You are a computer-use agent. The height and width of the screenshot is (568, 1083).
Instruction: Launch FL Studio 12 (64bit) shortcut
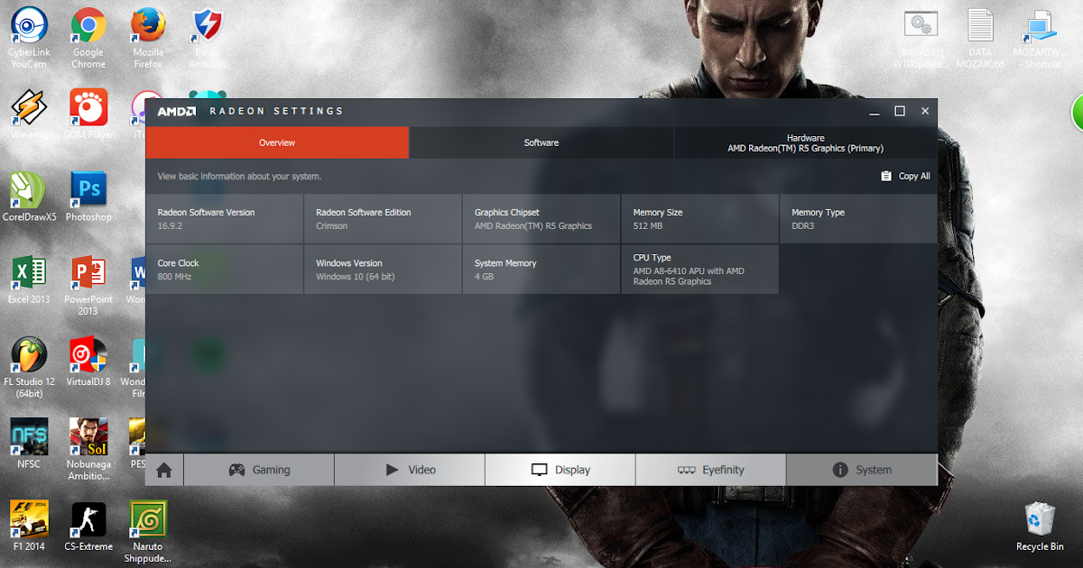click(29, 368)
